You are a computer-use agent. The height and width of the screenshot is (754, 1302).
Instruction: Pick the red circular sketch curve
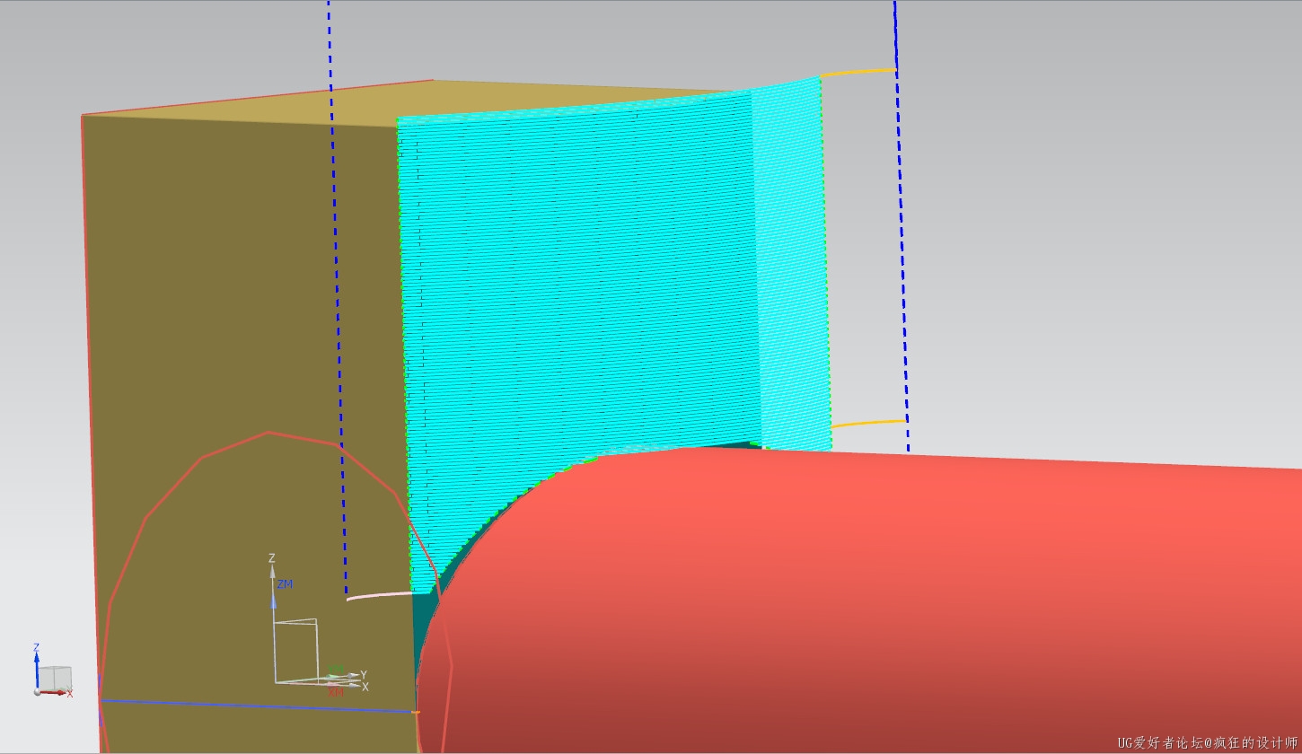click(x=269, y=433)
